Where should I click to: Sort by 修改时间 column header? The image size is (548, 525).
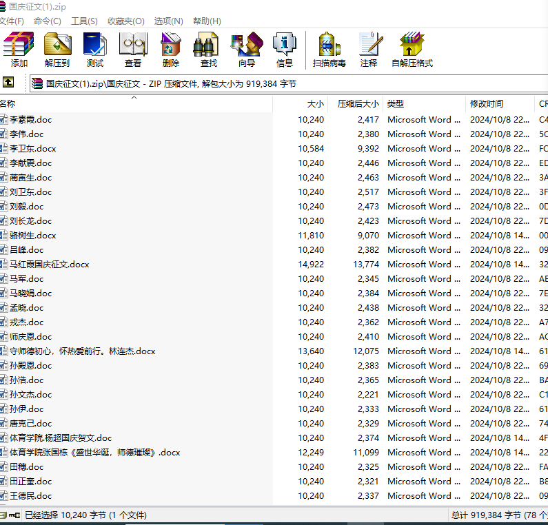[500, 104]
